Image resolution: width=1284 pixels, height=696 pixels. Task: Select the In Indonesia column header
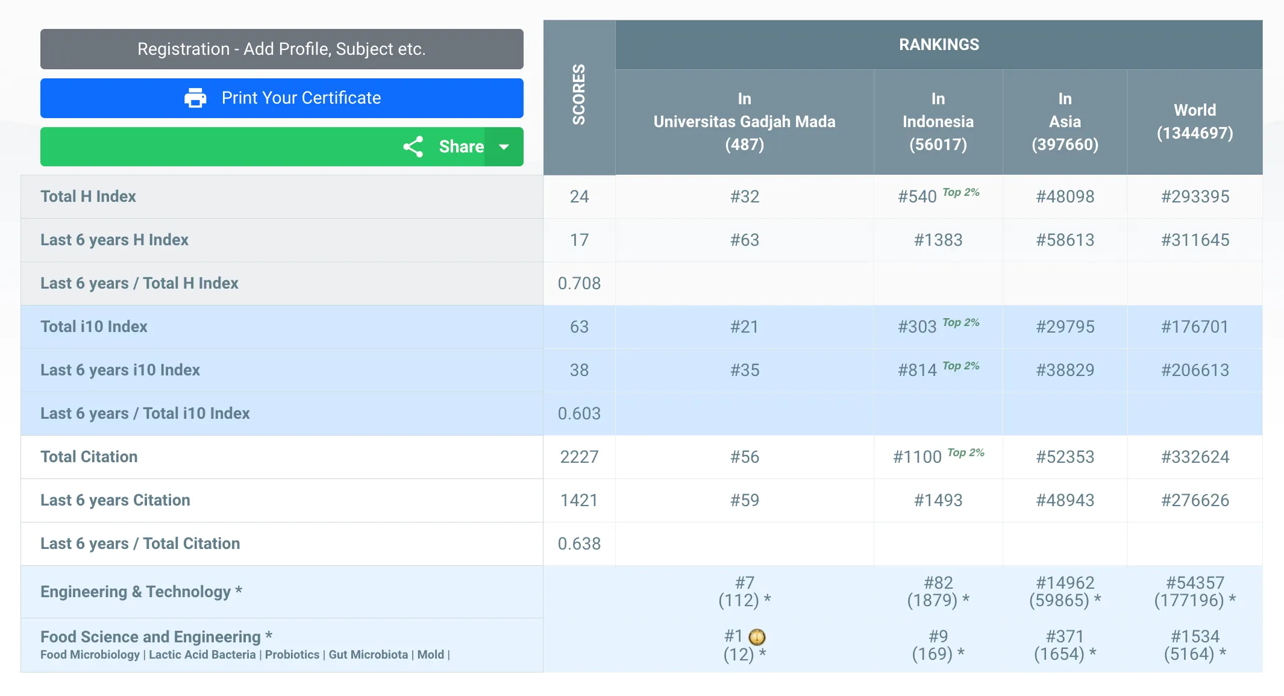pyautogui.click(x=938, y=122)
